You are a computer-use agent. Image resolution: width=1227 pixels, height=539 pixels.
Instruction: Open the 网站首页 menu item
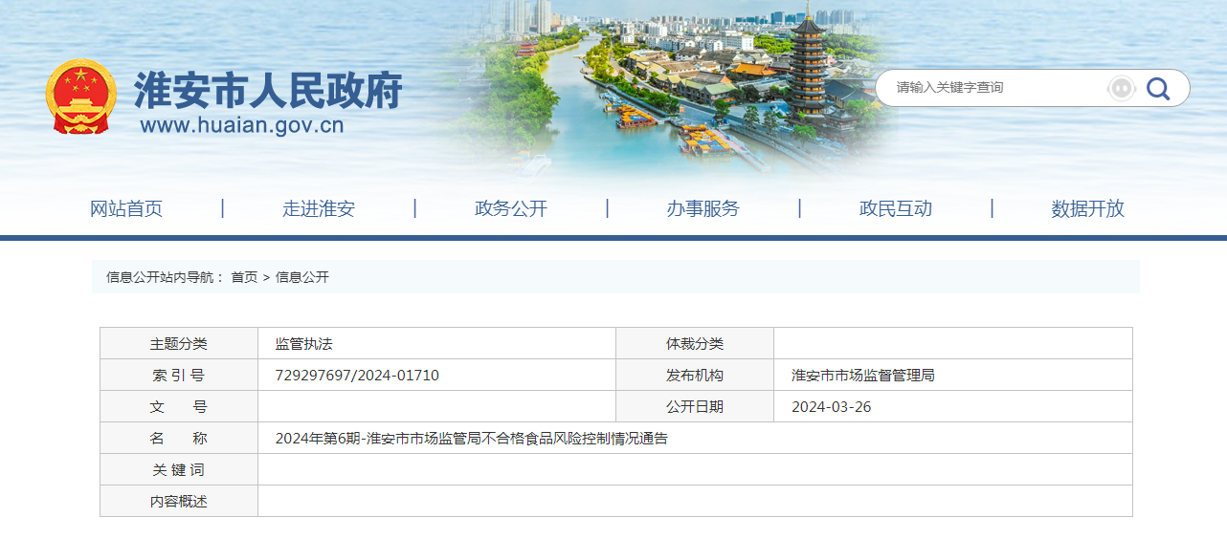pyautogui.click(x=126, y=208)
